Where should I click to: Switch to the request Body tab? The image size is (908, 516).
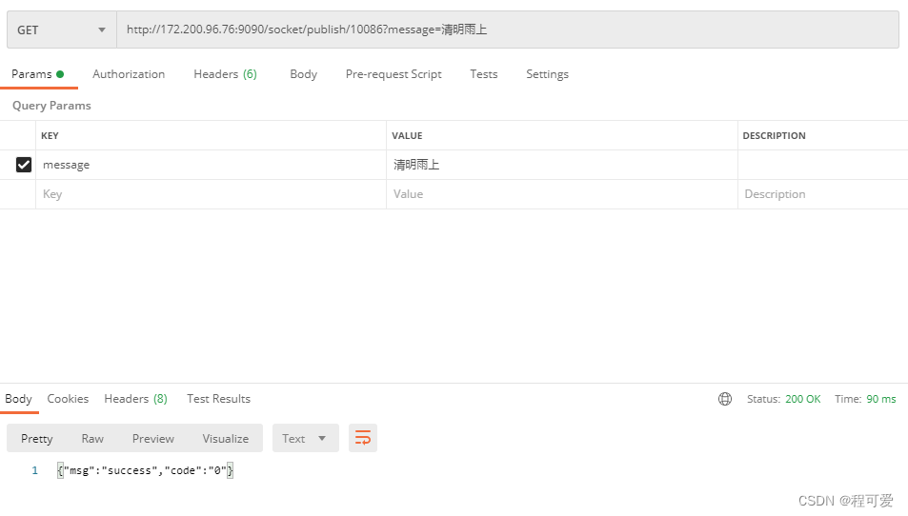(303, 74)
